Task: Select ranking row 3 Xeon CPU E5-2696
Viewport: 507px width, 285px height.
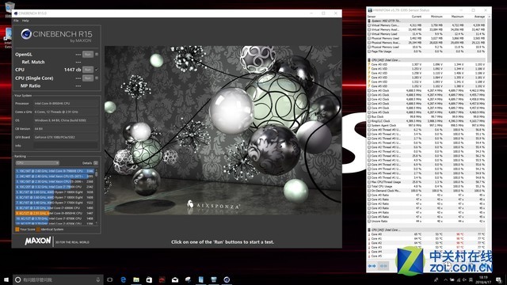Action: point(55,181)
